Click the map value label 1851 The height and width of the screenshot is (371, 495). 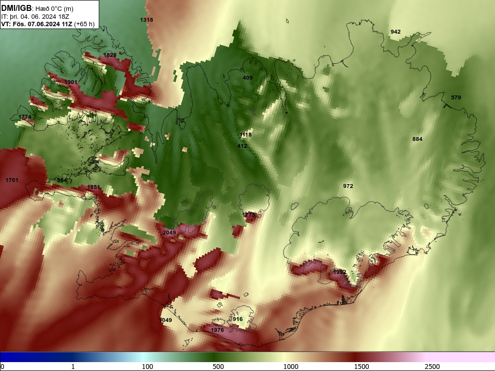tap(94, 187)
